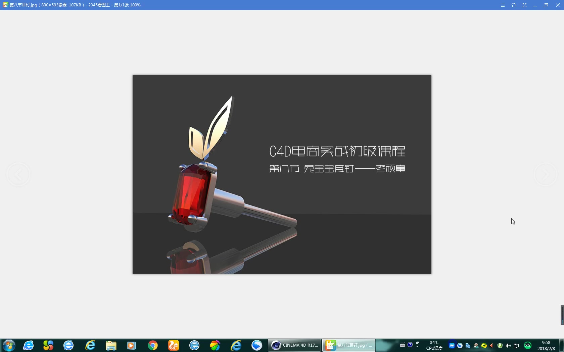Click the yellow plus tray icon
Screen dimensions: 564x352
click(x=484, y=346)
